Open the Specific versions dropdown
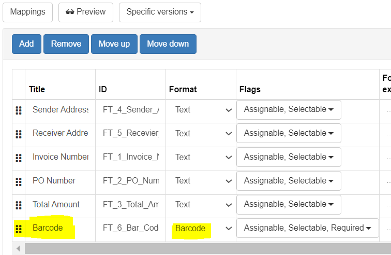This screenshot has height=255, width=391. (x=160, y=12)
